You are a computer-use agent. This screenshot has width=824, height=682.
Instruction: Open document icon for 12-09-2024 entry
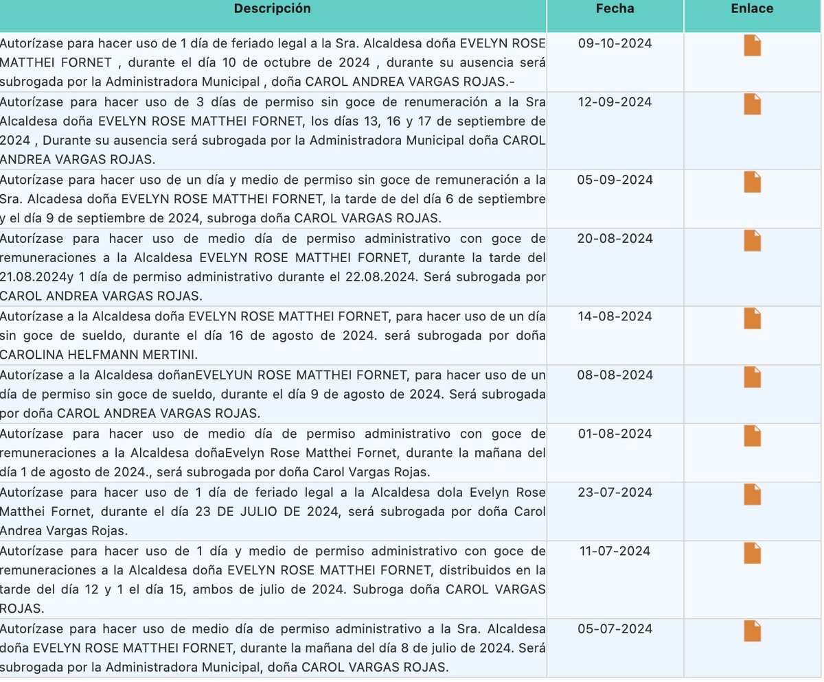753,104
